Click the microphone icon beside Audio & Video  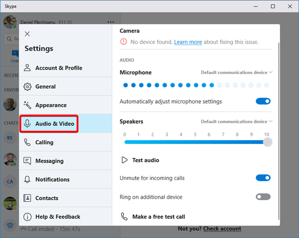coord(27,124)
